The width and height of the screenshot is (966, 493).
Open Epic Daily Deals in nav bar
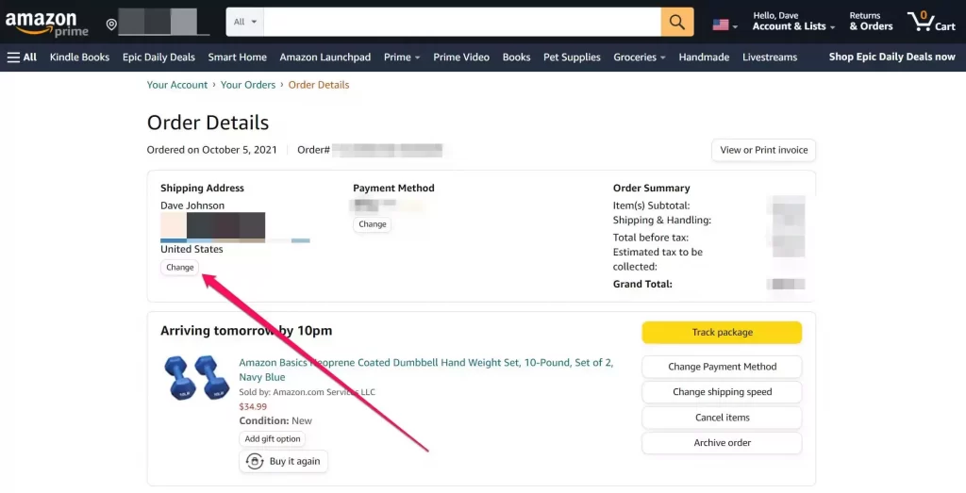tap(158, 58)
